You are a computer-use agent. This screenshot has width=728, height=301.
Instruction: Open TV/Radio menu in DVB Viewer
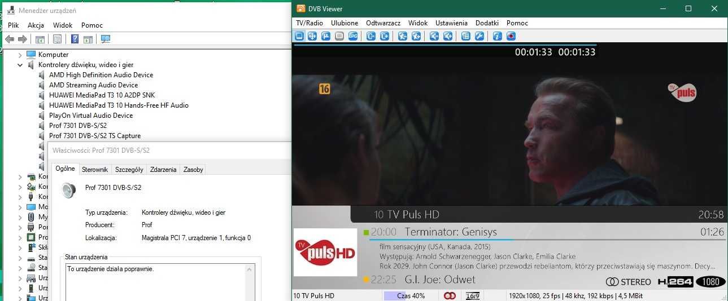(x=309, y=23)
